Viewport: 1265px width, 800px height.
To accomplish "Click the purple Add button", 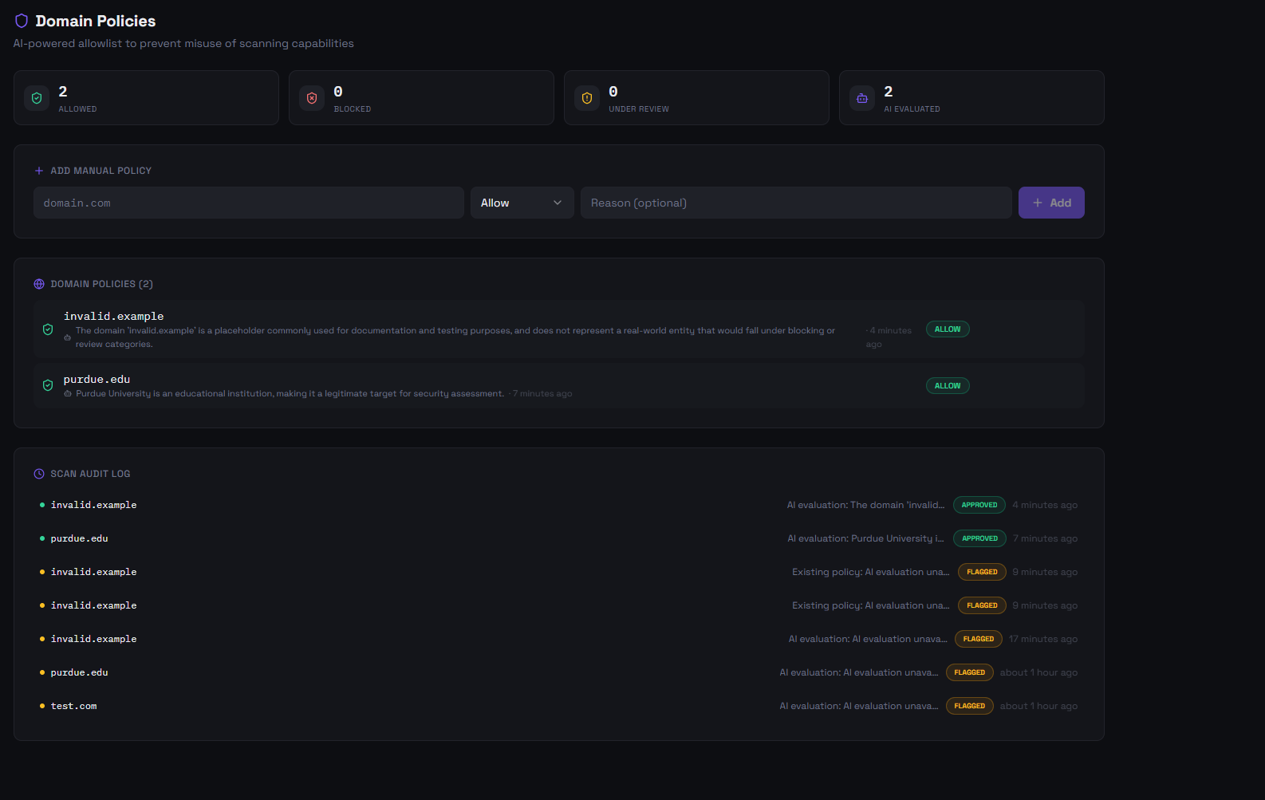I will point(1051,203).
